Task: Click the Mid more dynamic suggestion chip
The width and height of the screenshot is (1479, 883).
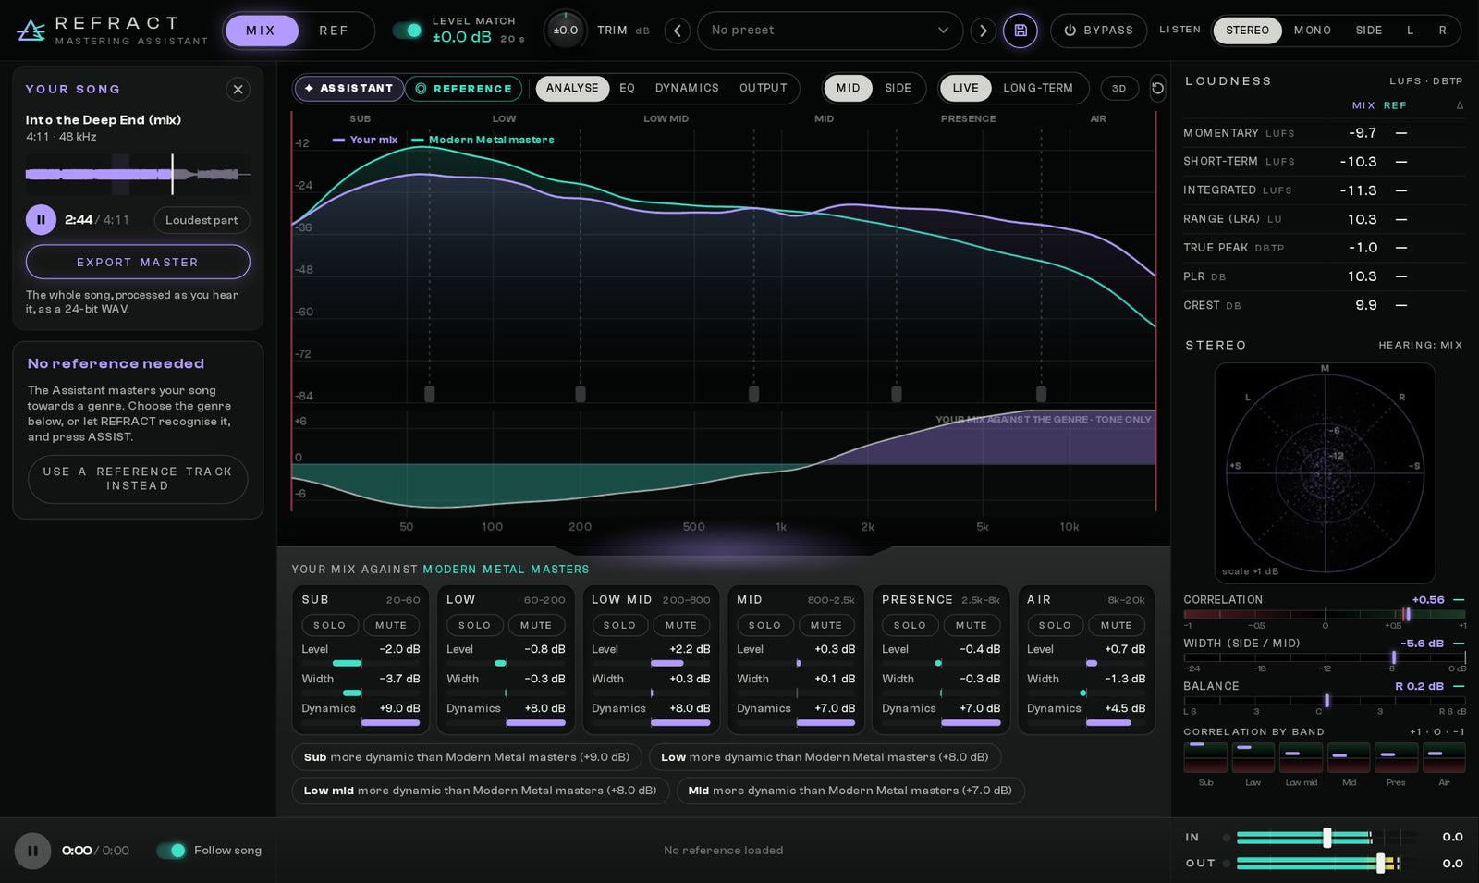Action: click(850, 791)
